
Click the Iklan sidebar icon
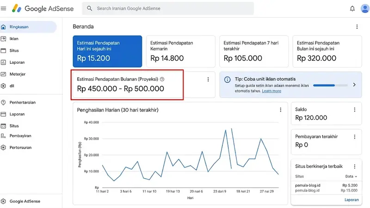point(3,39)
